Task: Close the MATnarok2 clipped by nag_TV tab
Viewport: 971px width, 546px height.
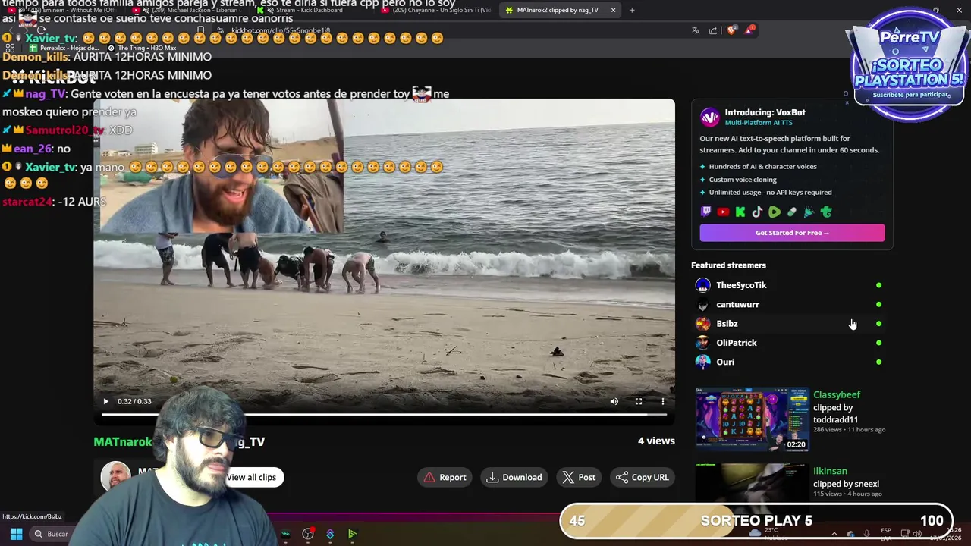Action: pos(613,10)
